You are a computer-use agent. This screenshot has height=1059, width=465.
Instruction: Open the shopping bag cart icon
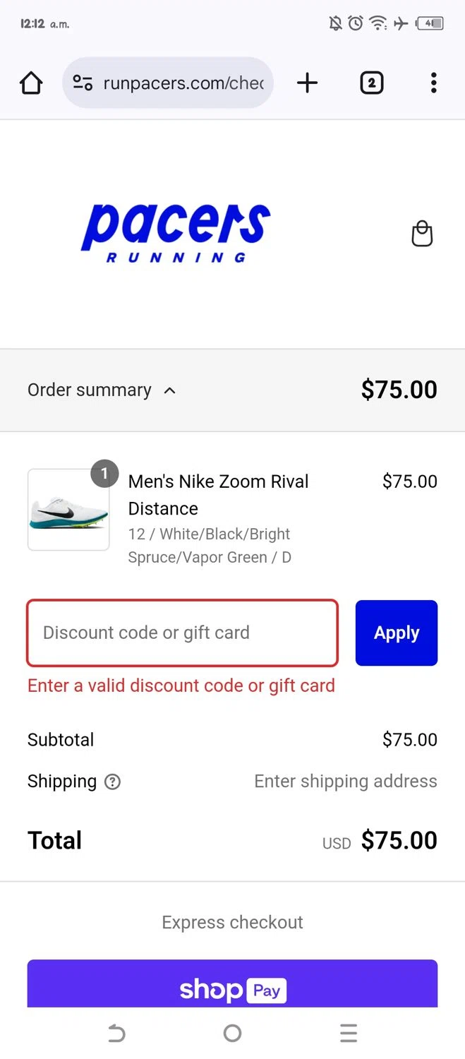click(x=422, y=234)
